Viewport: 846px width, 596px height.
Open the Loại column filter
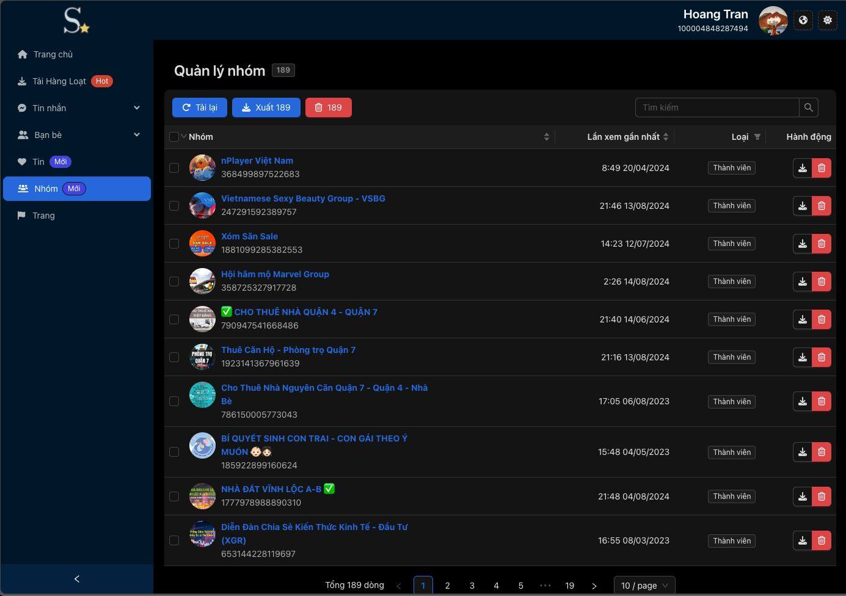pos(757,137)
